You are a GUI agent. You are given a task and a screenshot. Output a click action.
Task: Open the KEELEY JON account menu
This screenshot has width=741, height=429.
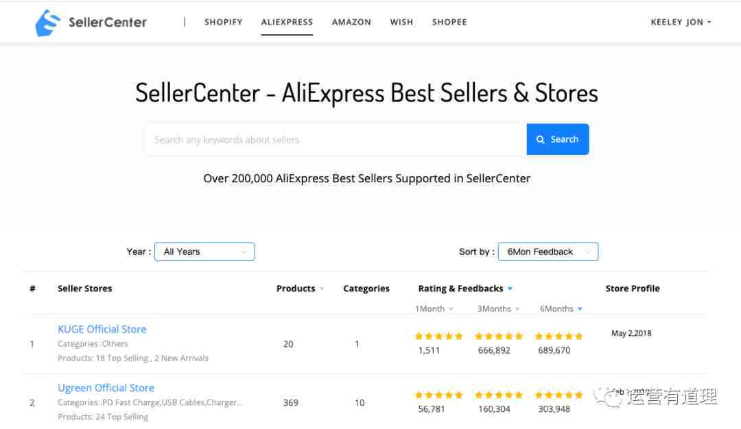681,22
